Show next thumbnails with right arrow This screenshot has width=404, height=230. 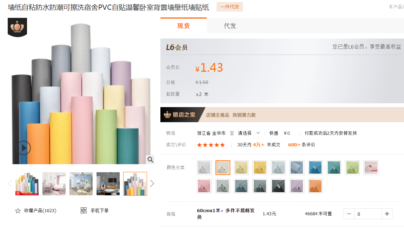coord(152,183)
